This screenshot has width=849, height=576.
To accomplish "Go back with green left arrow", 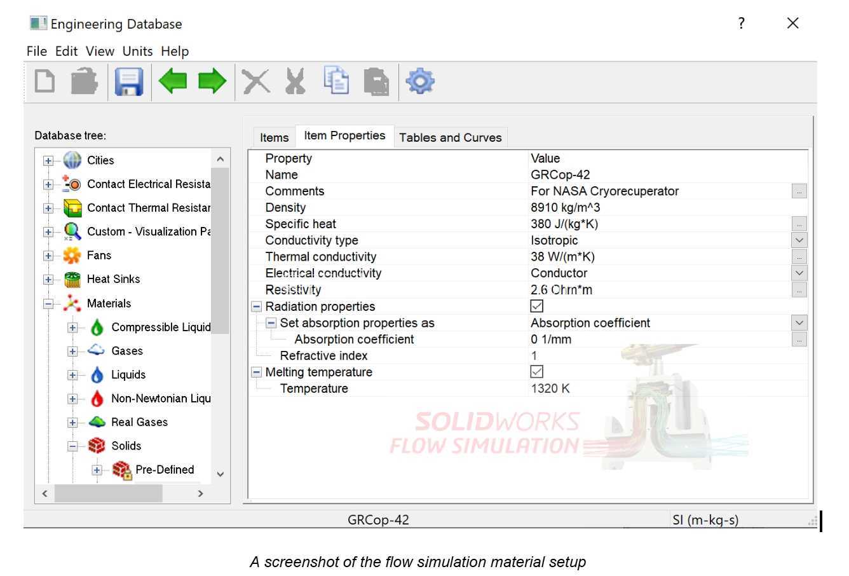I will [173, 81].
